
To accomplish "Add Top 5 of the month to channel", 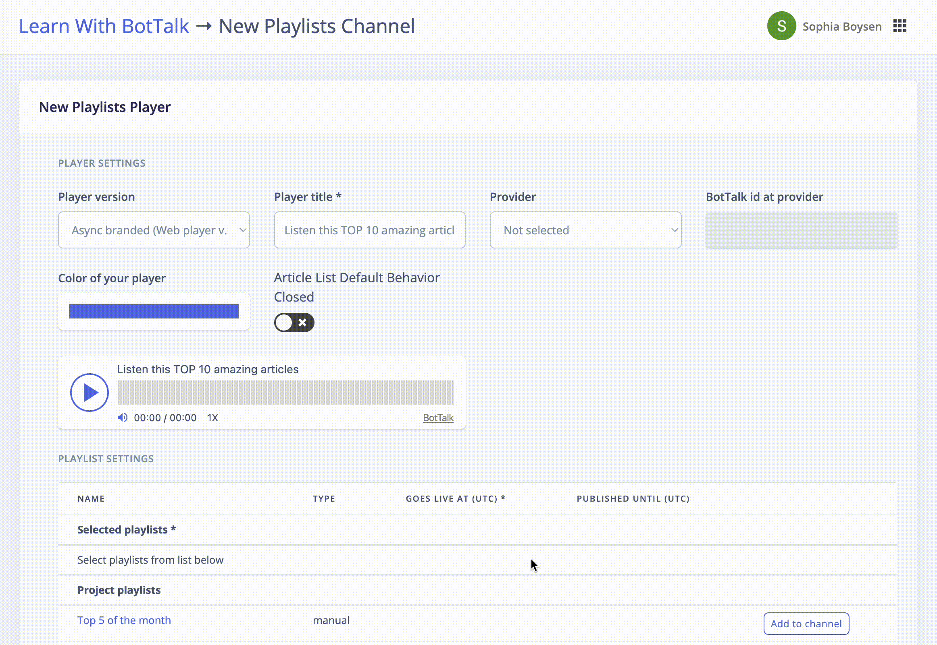I will 806,624.
